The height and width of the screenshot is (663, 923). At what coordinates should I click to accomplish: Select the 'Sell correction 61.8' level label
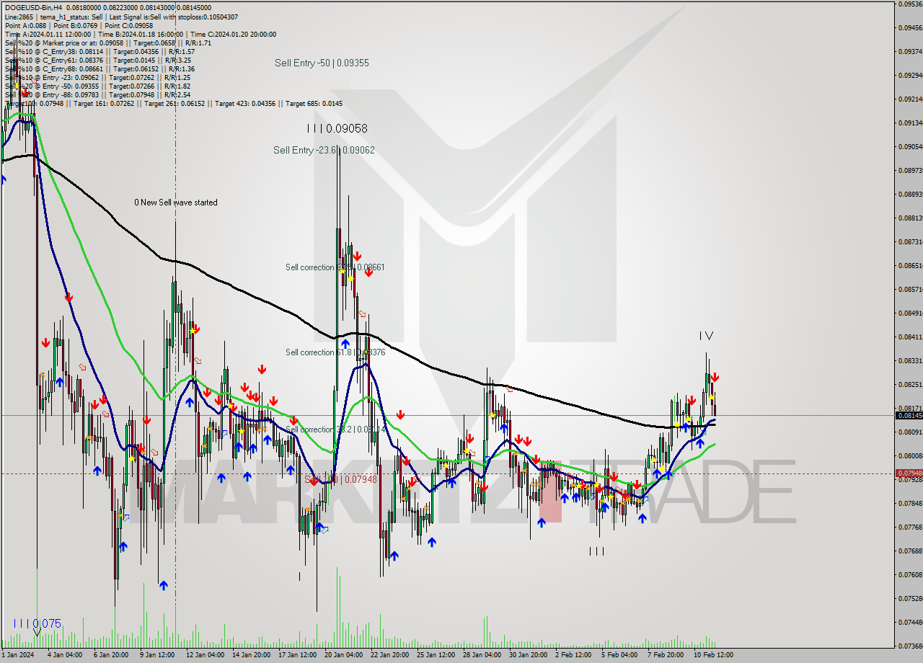[335, 352]
